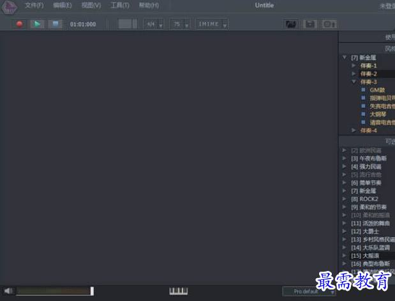Click the application logo in top-left corner
Viewport: 395px width, 301px height.
click(x=10, y=7)
